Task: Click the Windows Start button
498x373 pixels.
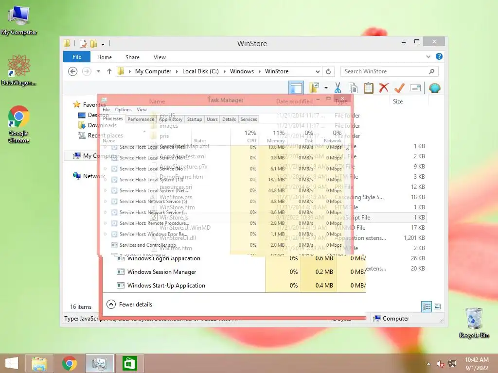Action: tap(12, 363)
